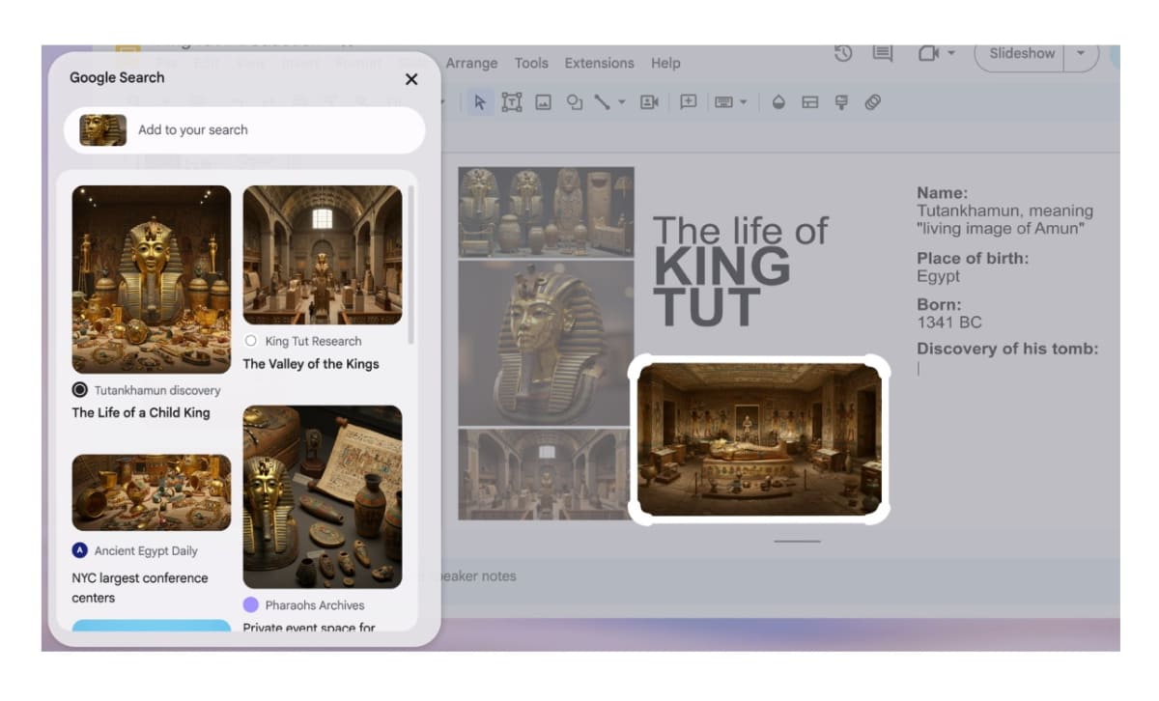Open the Extensions menu
Screen dimensions: 1159x701
[x=600, y=63]
